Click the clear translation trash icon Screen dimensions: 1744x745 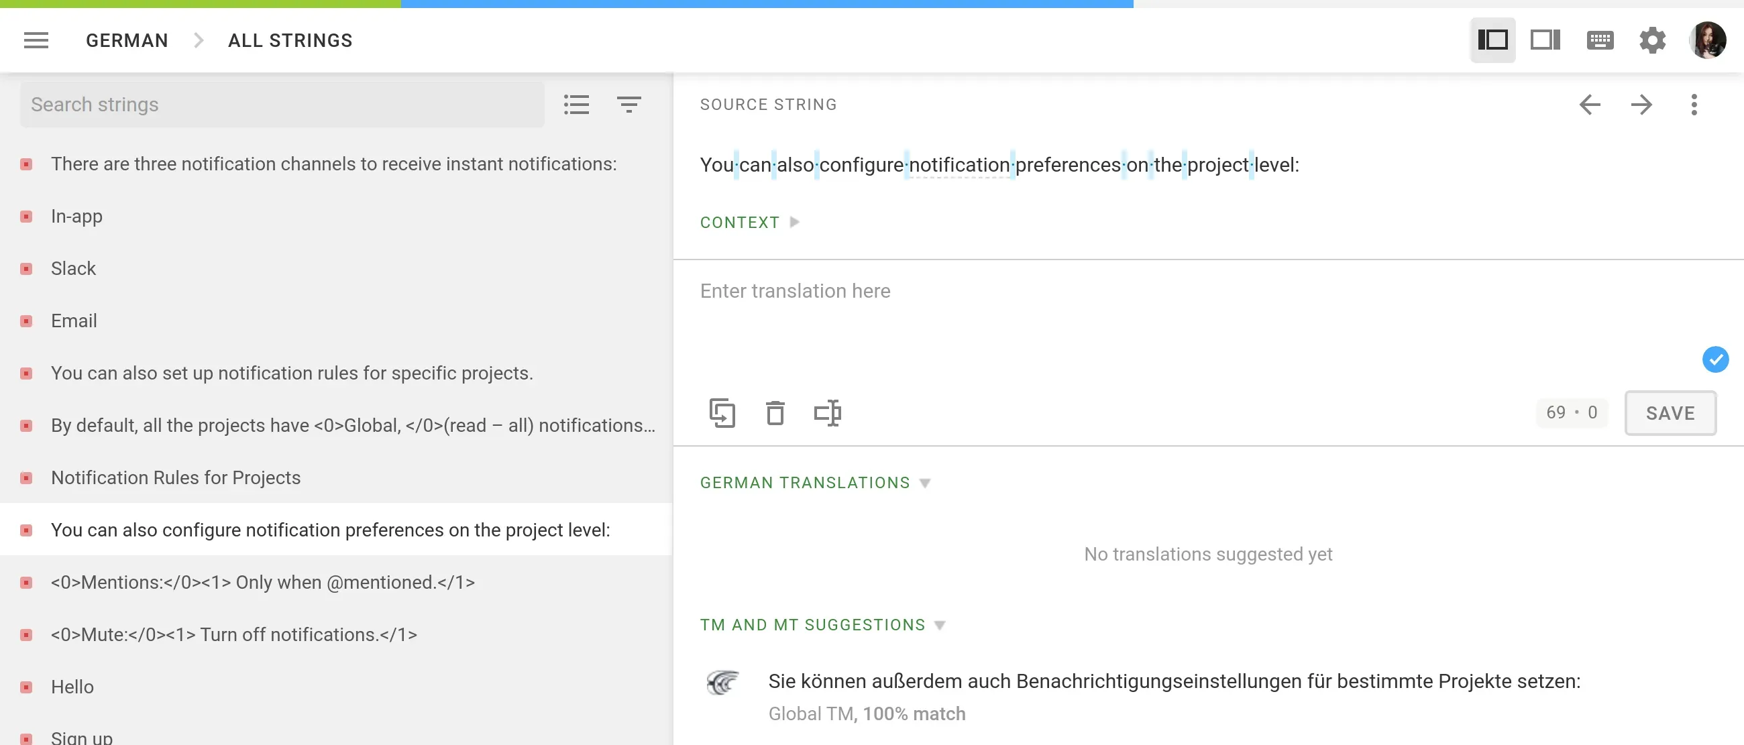point(775,413)
